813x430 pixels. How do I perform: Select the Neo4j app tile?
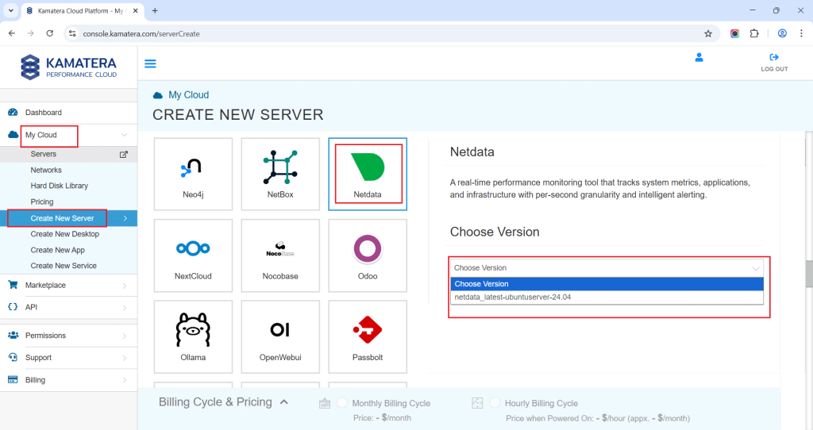coord(193,174)
